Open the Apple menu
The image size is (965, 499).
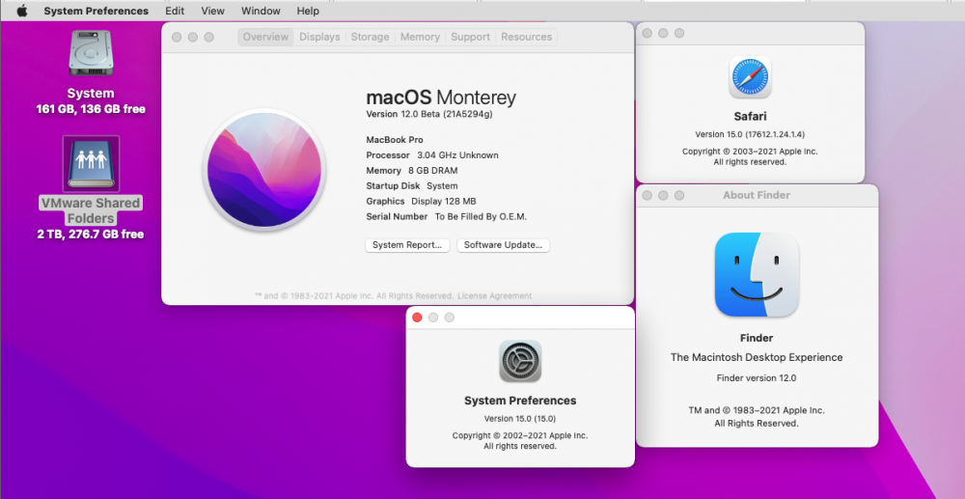[22, 11]
